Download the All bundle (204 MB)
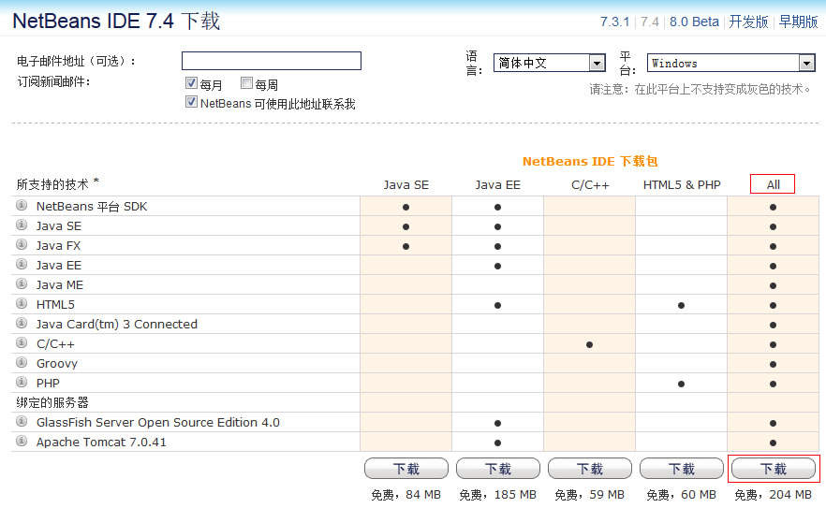Screen dimensions: 826x508 coord(774,469)
